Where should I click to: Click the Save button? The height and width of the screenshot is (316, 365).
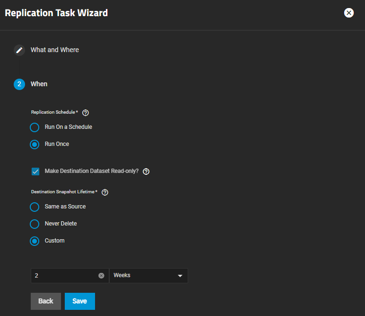pyautogui.click(x=79, y=301)
